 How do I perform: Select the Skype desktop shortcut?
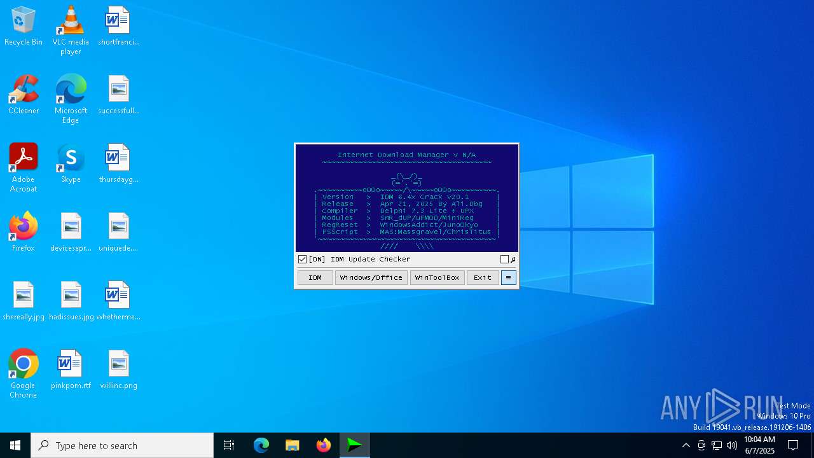pyautogui.click(x=71, y=163)
